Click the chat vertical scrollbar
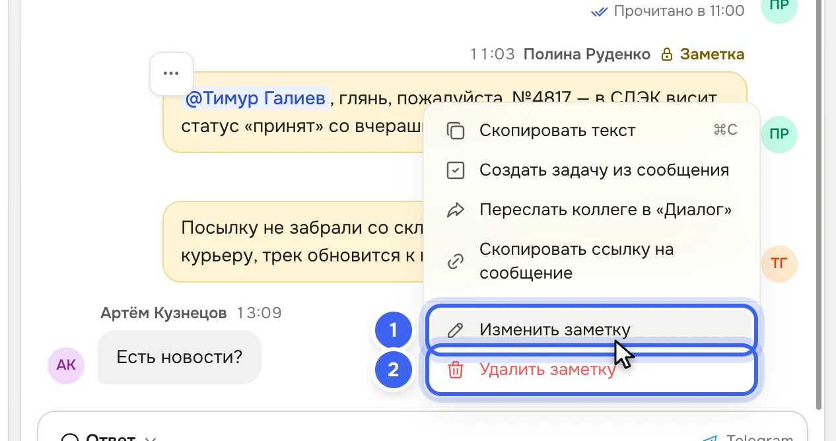Image resolution: width=836 pixels, height=441 pixels. (x=819, y=205)
